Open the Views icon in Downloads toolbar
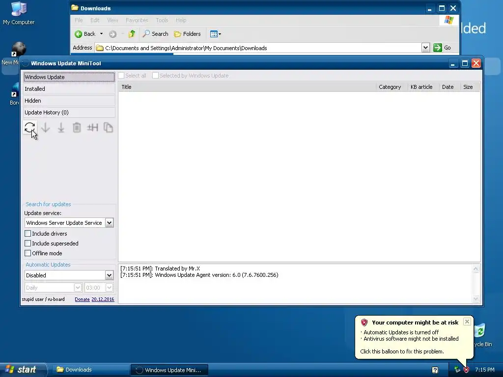 point(215,34)
